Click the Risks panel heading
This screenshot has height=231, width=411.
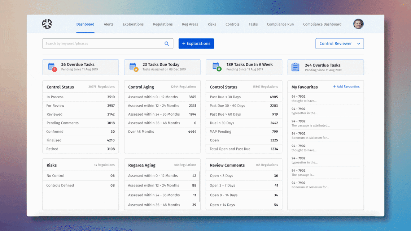(x=52, y=165)
